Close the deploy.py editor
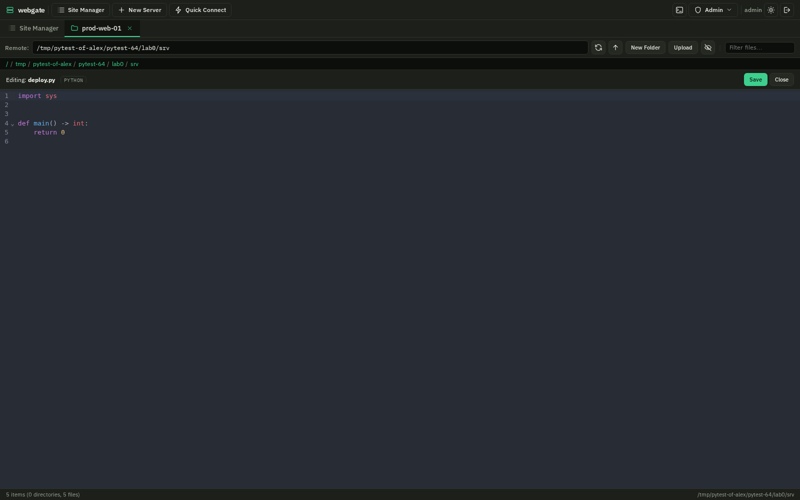The height and width of the screenshot is (500, 800). pyautogui.click(x=781, y=79)
